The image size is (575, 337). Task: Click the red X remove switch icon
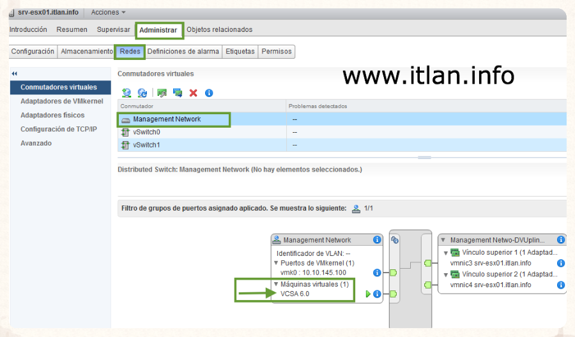click(x=193, y=93)
